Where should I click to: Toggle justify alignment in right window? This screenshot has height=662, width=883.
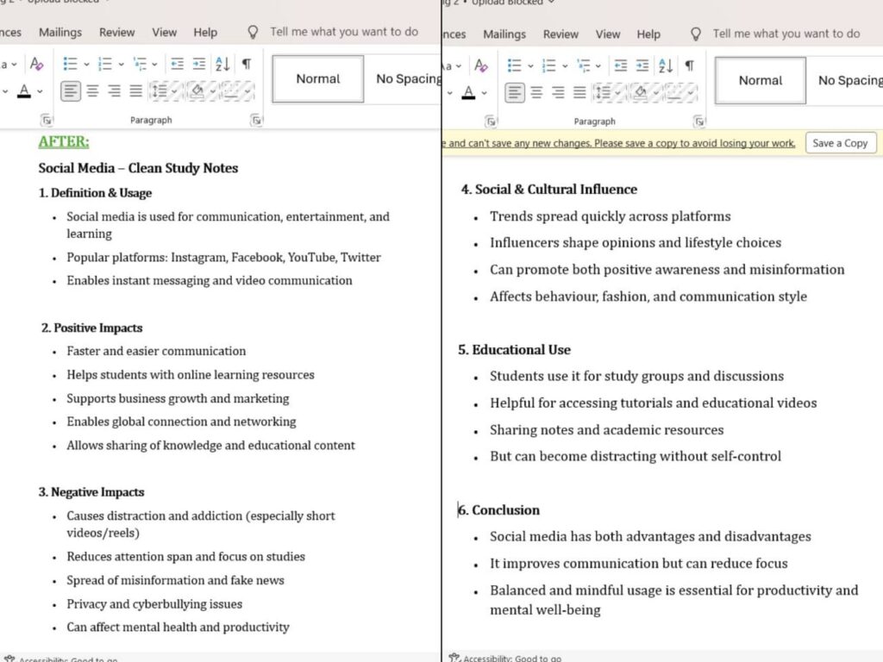coord(579,92)
